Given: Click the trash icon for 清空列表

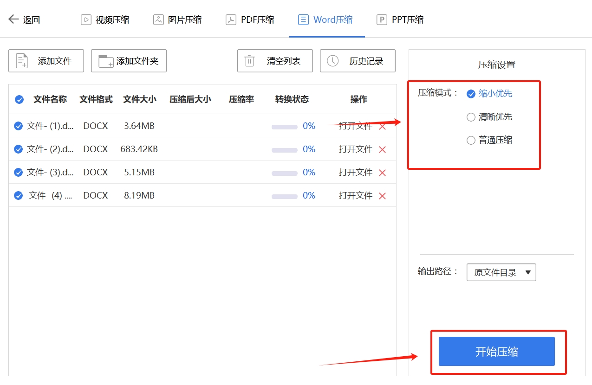Looking at the screenshot, I should [x=250, y=61].
